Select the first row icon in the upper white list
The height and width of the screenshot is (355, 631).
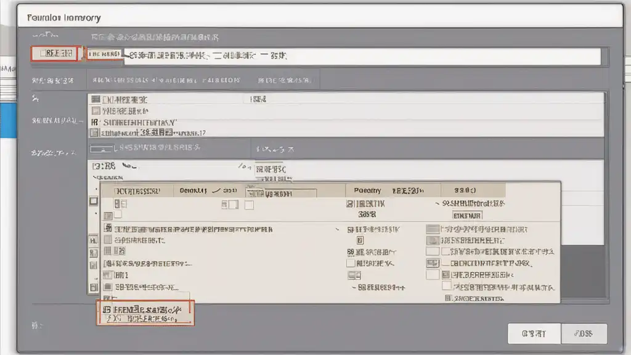click(96, 99)
